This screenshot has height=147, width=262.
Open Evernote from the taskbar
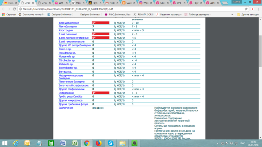coord(134,143)
